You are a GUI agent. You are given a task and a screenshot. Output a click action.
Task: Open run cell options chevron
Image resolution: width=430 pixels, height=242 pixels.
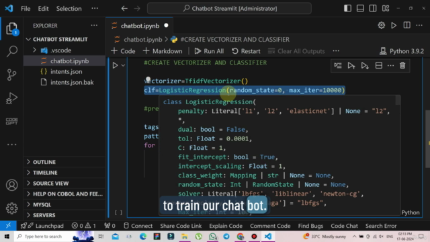123,65
